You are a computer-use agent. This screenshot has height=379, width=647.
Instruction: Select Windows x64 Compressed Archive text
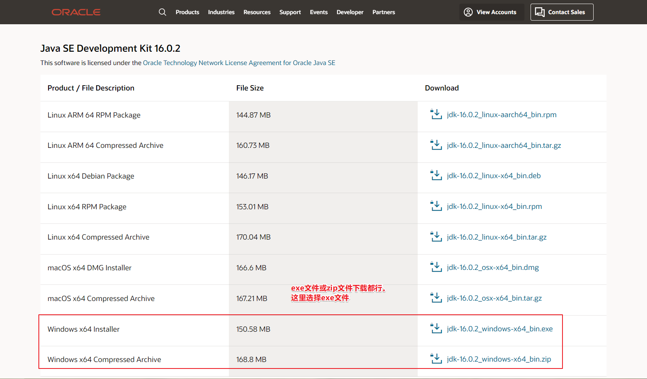point(104,360)
